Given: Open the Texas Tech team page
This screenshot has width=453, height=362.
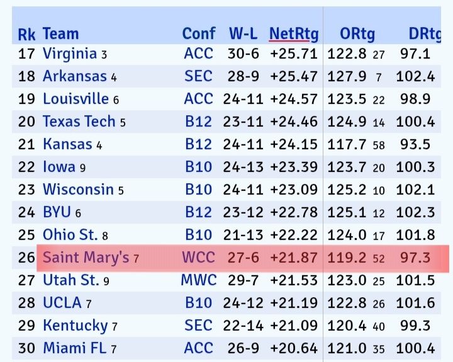Looking at the screenshot, I should pyautogui.click(x=79, y=122).
